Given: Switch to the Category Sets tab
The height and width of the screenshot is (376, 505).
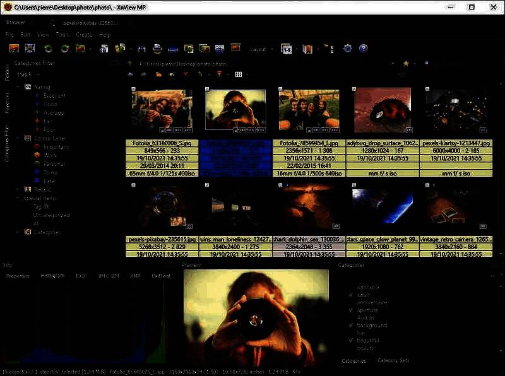Looking at the screenshot, I should pyautogui.click(x=393, y=361).
